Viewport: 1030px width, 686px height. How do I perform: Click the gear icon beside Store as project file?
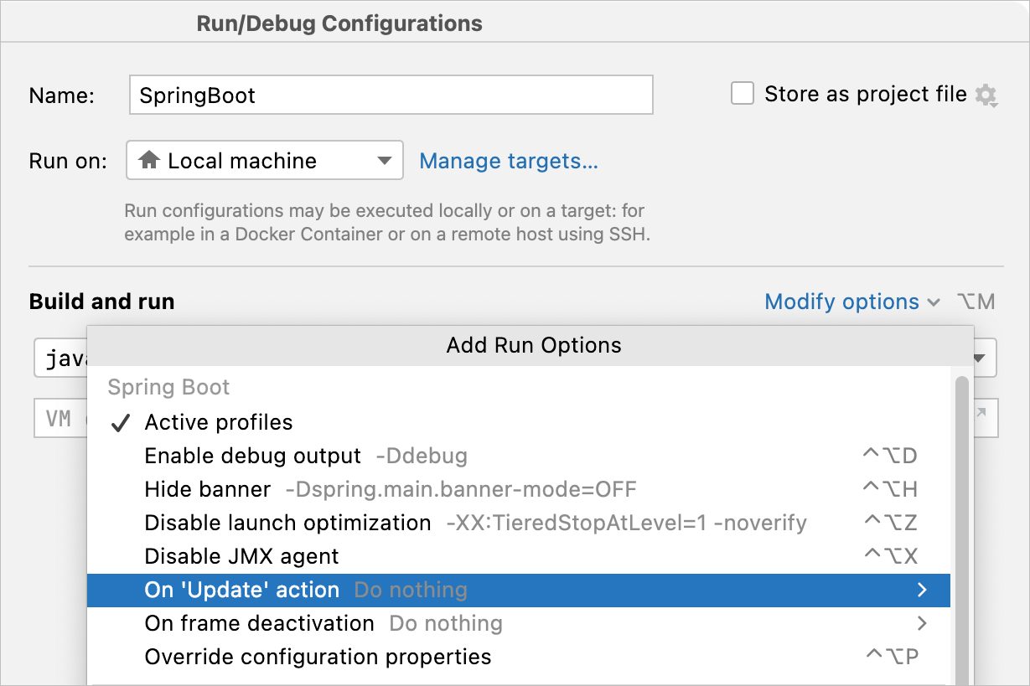pos(987,95)
